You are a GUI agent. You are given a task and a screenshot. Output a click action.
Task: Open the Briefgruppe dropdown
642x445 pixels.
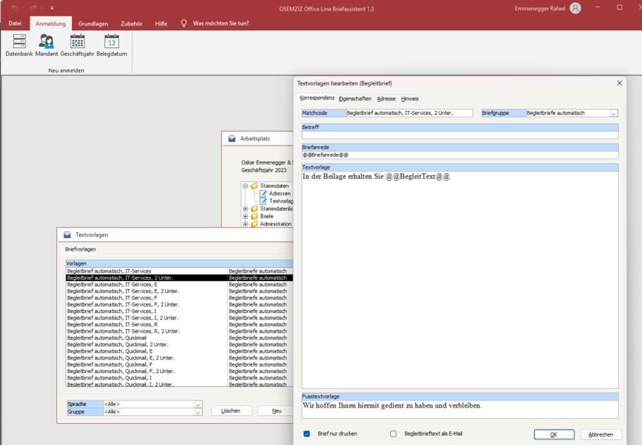click(x=613, y=113)
